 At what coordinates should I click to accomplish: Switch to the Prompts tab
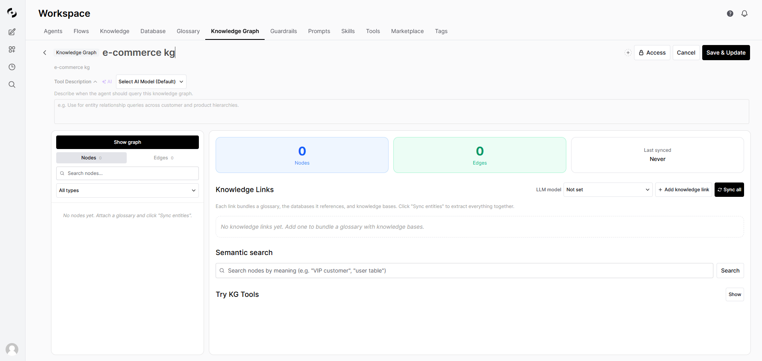(319, 31)
